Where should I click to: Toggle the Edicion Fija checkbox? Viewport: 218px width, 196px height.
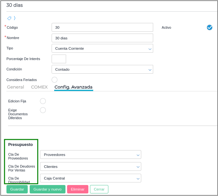pos(43,101)
